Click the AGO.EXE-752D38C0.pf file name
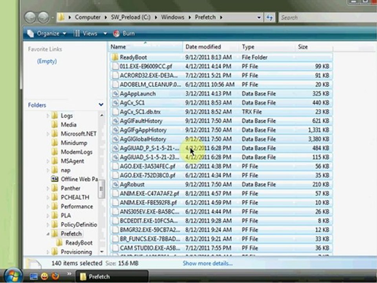 point(148,175)
